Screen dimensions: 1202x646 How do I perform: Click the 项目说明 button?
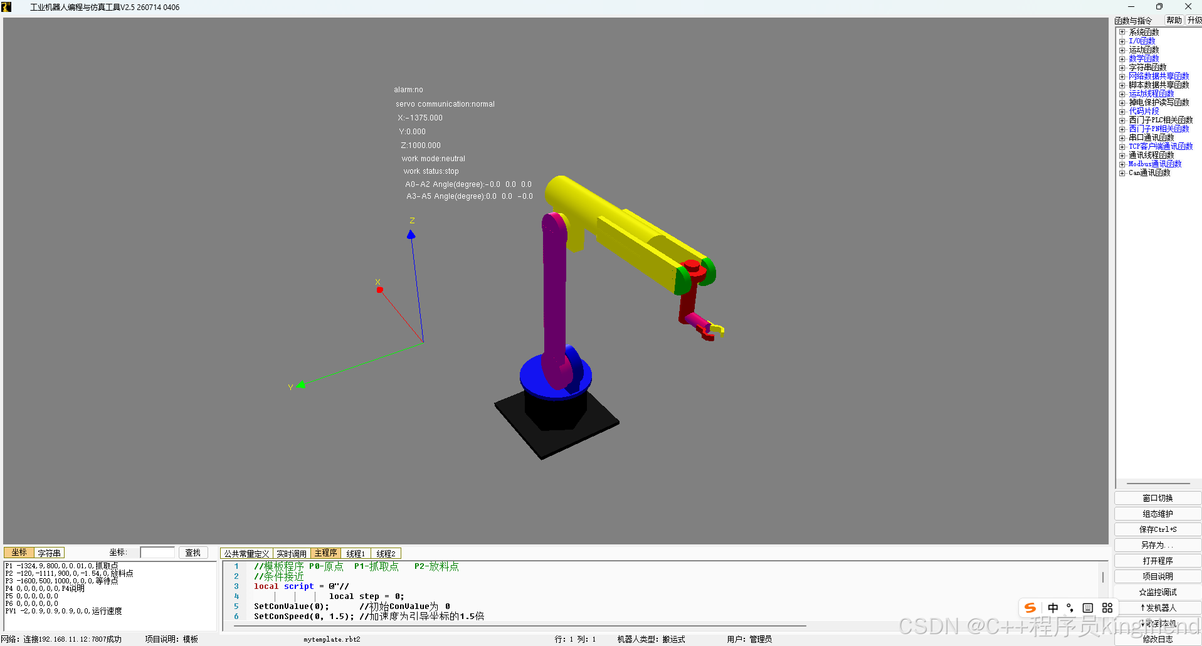(1157, 576)
